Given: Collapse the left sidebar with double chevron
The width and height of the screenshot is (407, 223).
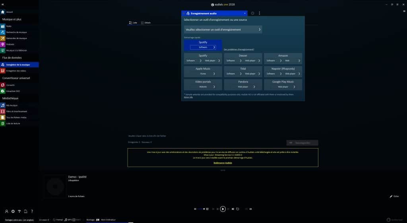Looking at the screenshot, I should tap(3, 4).
